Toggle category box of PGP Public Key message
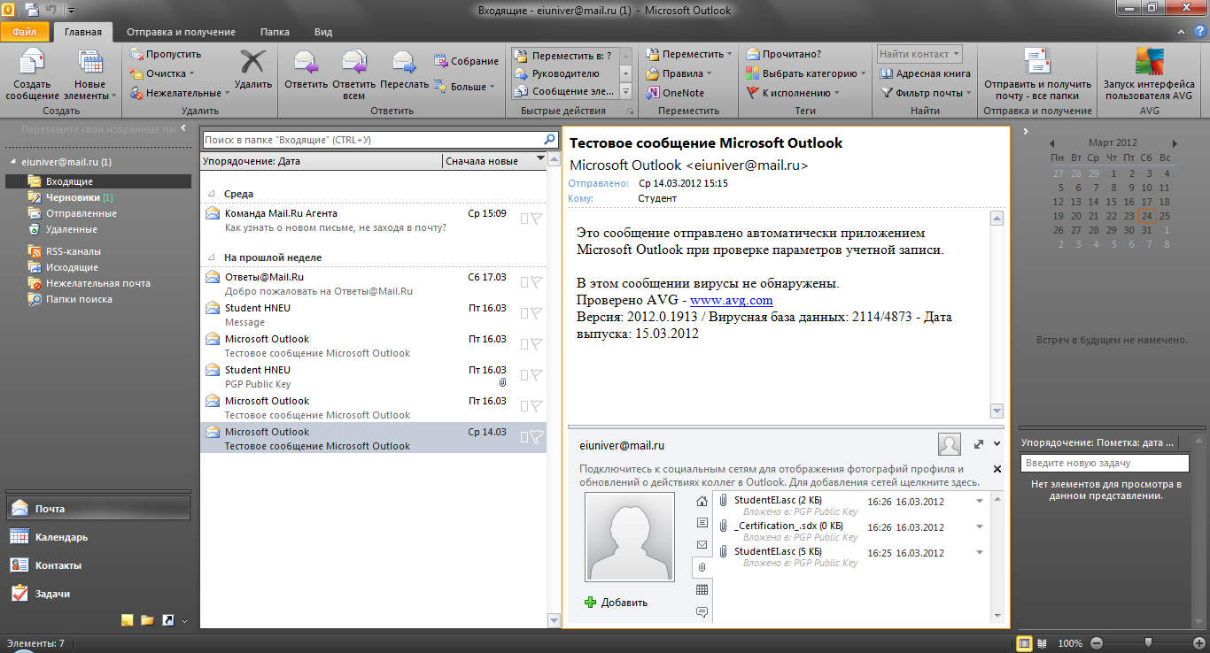1210x653 pixels. pyautogui.click(x=524, y=375)
